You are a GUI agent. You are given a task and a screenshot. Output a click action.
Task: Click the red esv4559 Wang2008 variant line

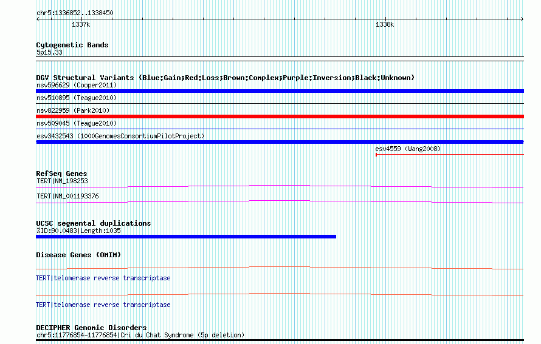point(450,155)
